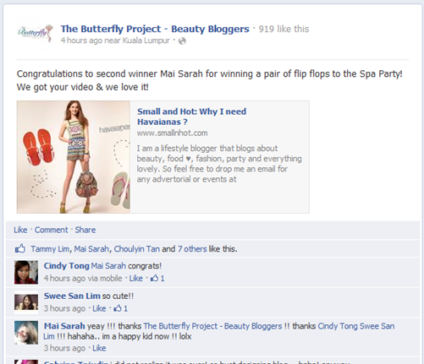Image resolution: width=424 pixels, height=364 pixels.
Task: Open Swee San Lim's name on her comment
Action: point(72,296)
